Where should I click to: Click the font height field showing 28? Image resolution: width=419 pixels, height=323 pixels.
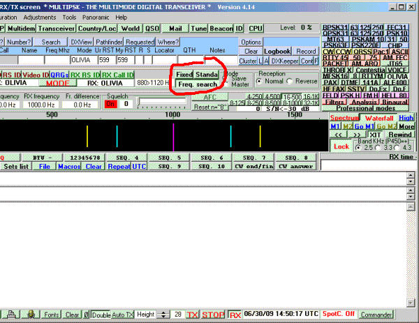[178, 315]
